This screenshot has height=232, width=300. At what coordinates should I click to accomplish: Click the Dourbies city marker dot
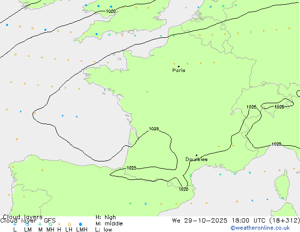pos(196,155)
